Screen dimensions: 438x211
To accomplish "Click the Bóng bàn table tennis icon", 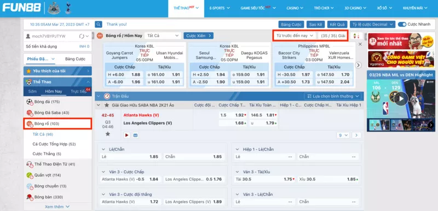I will pos(30,197).
